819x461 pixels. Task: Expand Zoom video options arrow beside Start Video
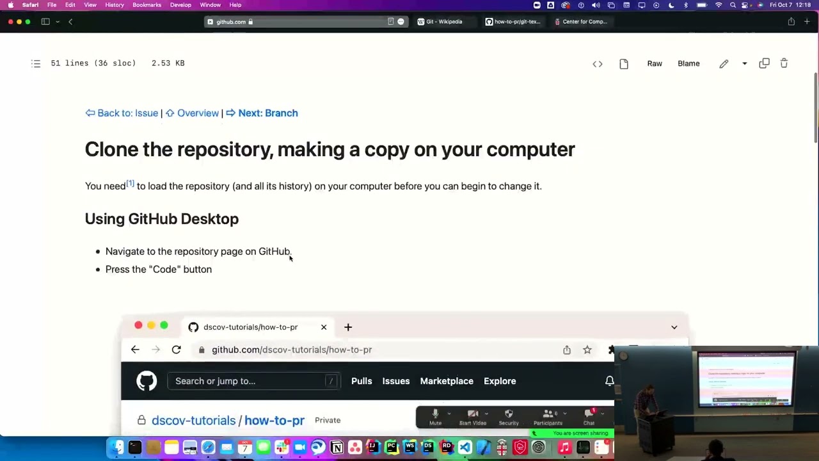pyautogui.click(x=486, y=414)
